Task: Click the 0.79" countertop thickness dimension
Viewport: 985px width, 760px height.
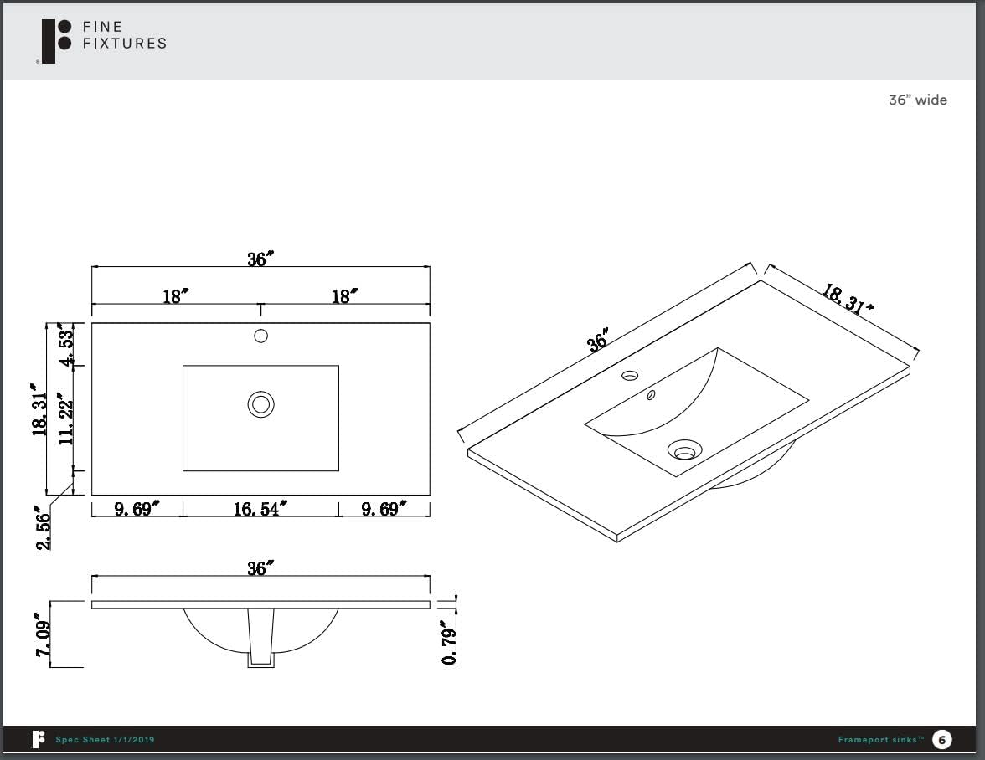Action: pyautogui.click(x=449, y=643)
